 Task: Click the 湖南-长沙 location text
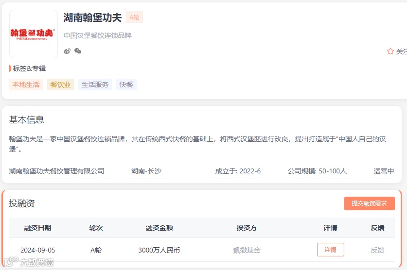tap(146, 171)
